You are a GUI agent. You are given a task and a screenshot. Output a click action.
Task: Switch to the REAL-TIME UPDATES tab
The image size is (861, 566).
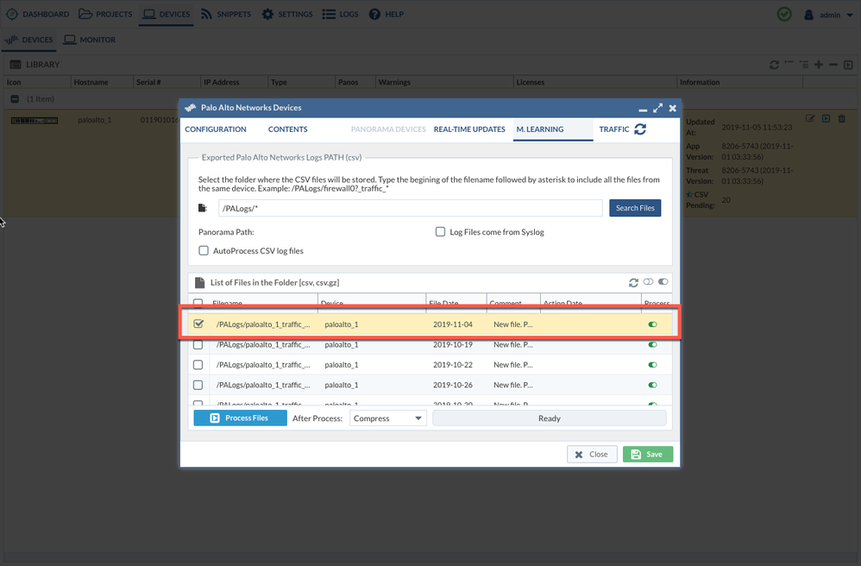coord(469,129)
